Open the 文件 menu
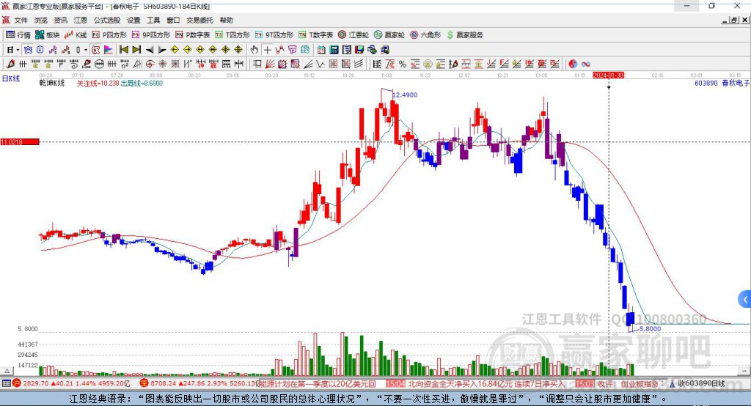The width and height of the screenshot is (751, 406). click(21, 20)
